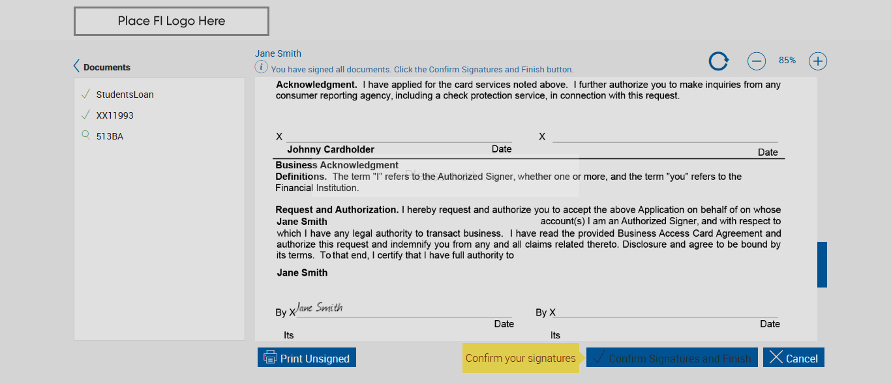This screenshot has width=891, height=384.
Task: Click the rotate document icon
Action: (719, 61)
